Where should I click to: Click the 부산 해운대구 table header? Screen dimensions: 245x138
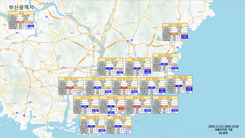point(179,77)
